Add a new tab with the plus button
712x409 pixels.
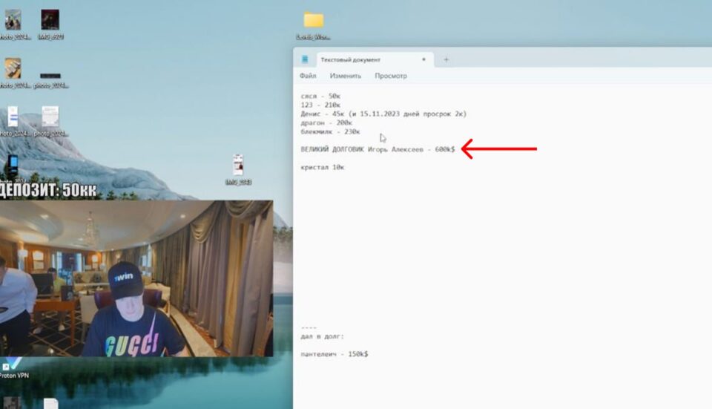446,59
